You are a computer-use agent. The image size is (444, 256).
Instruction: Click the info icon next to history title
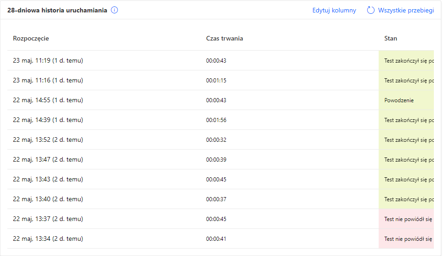pos(115,10)
